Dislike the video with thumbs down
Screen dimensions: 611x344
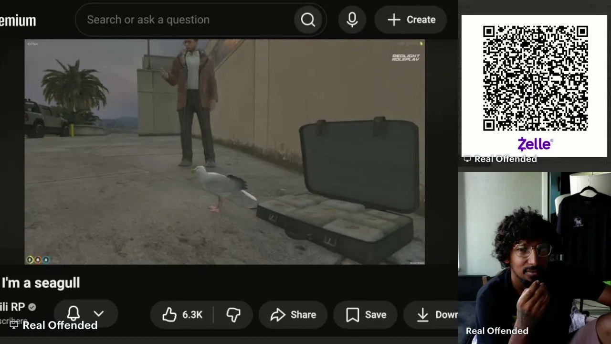tap(233, 314)
